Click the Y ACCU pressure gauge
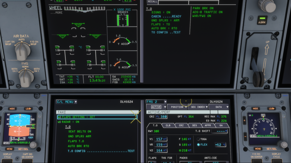The image size is (291, 163). coord(123,40)
